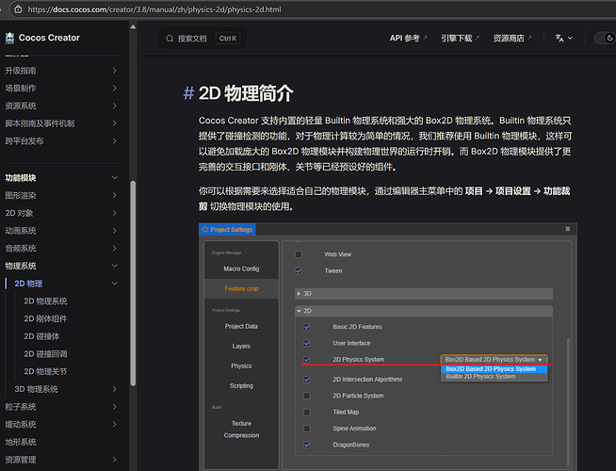Select 2D 物理 sidebar entry

pos(28,284)
